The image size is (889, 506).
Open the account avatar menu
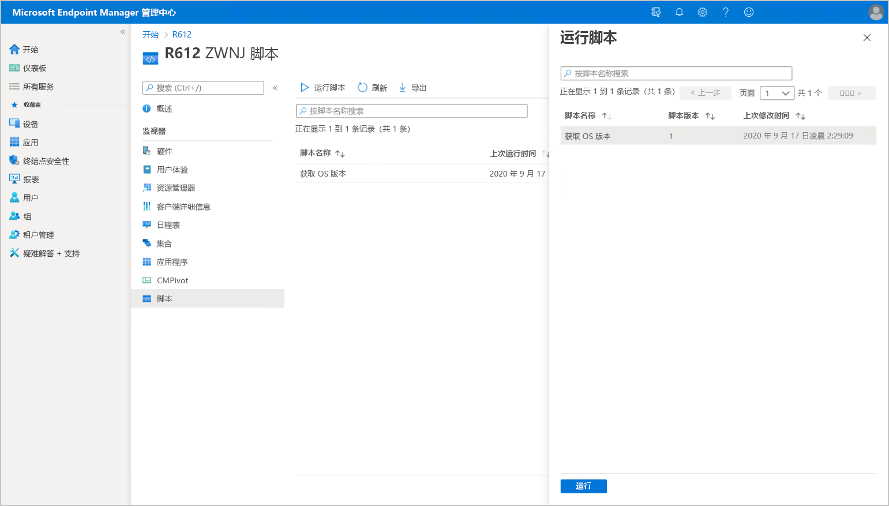coord(876,12)
